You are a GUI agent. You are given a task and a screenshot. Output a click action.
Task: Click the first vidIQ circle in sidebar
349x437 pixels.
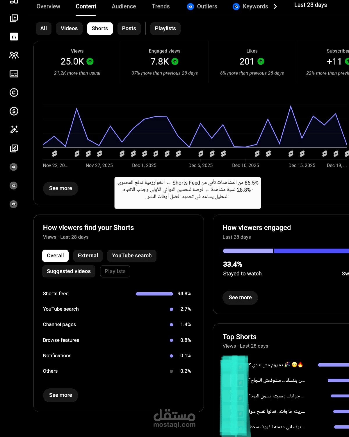(14, 167)
